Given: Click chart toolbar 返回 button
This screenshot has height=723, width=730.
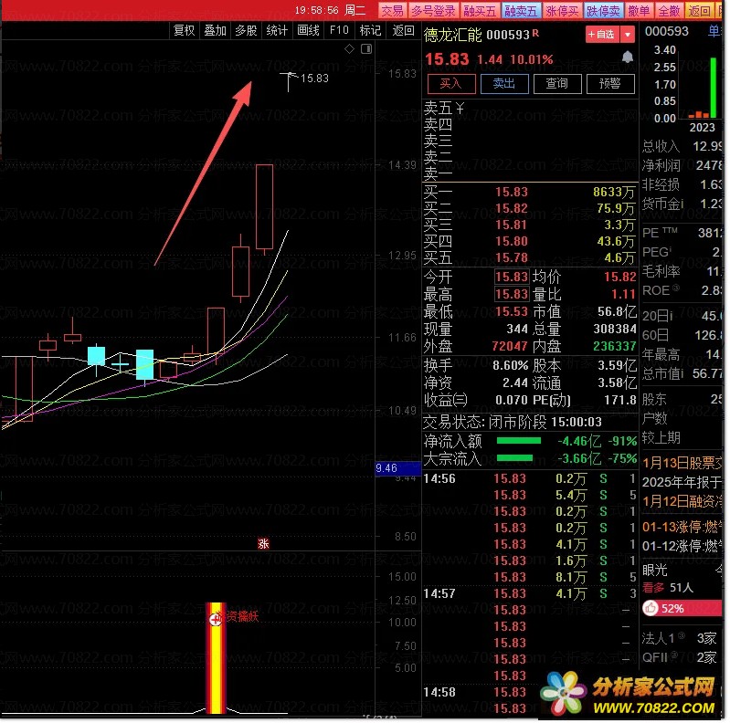Looking at the screenshot, I should 403,31.
